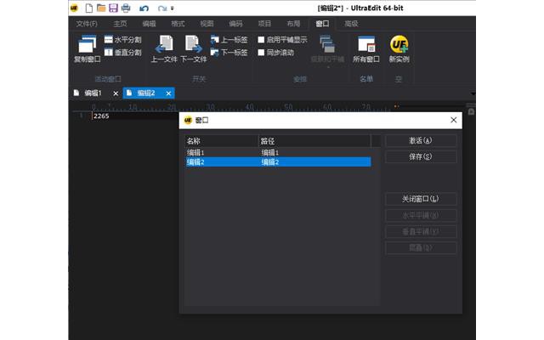Click the 路径 column header
Viewport: 544px width, 340px height.
[314, 141]
